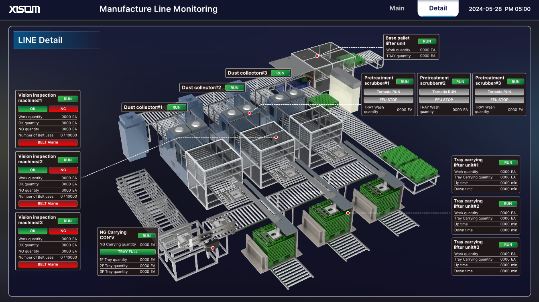The image size is (539, 302).
Task: Click the RUN badge beside Dust collector#3
Action: [x=280, y=73]
